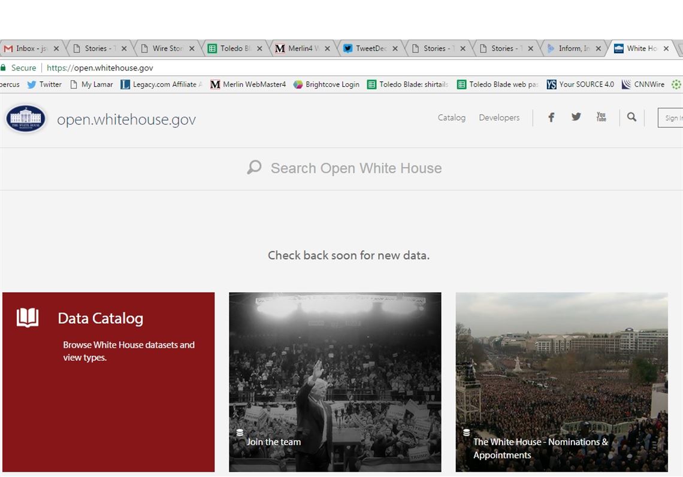Open the Legacy.com Affiliate bookmark
Screen dimensions: 683x477
161,84
